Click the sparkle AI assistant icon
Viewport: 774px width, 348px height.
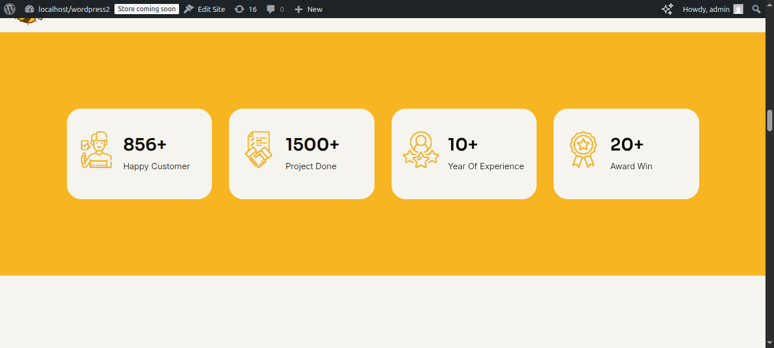tap(667, 9)
